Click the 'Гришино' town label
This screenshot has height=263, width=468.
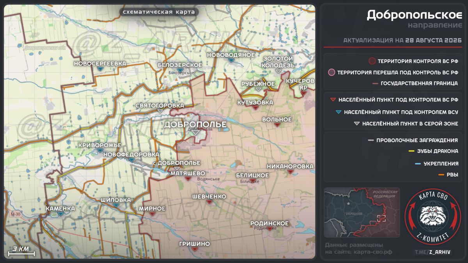coord(194,244)
